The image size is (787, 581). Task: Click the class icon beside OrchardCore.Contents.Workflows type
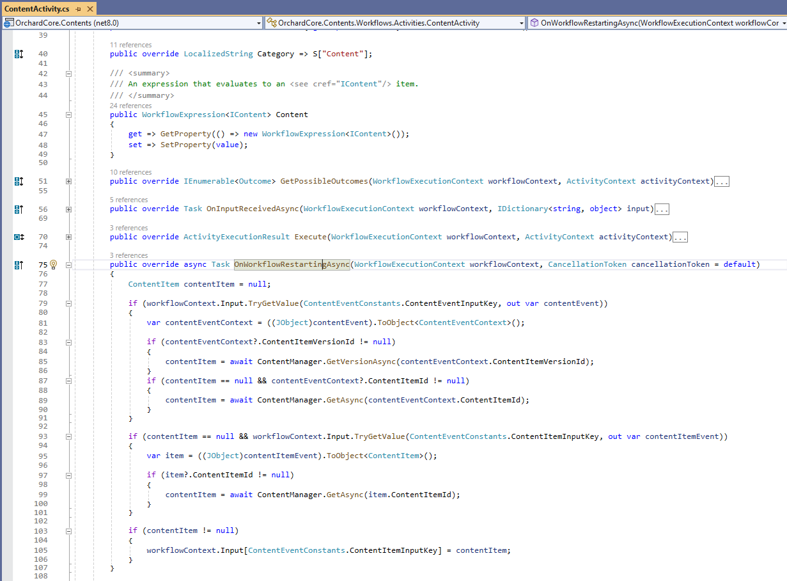tap(272, 23)
